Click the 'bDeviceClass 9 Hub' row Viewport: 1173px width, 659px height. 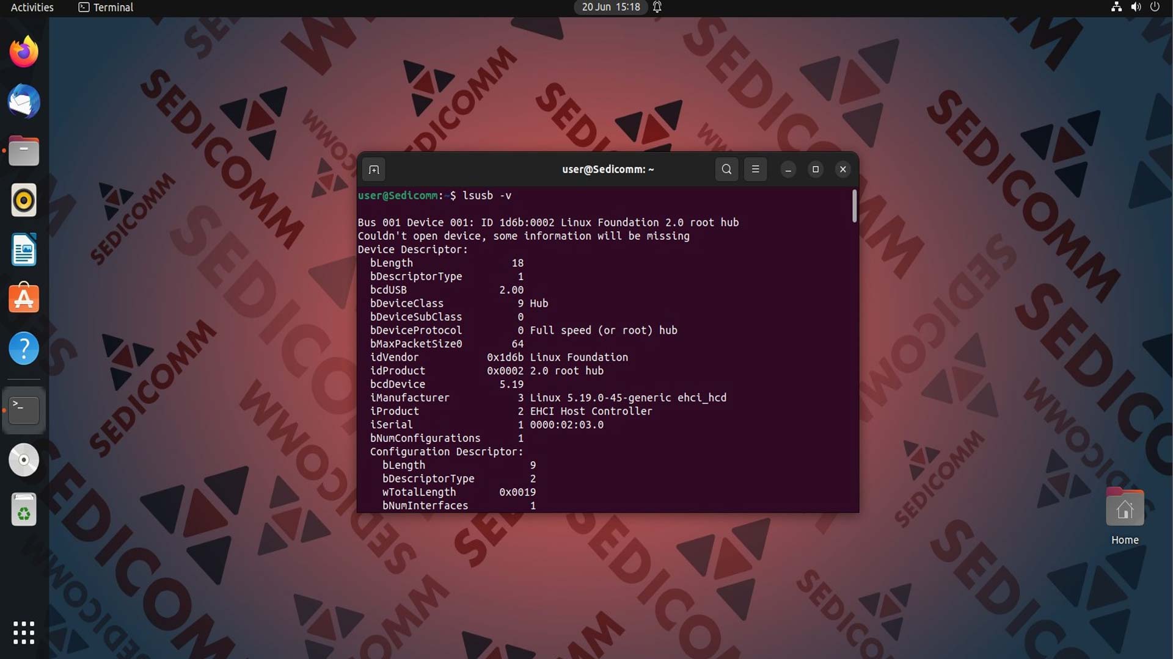[459, 303]
